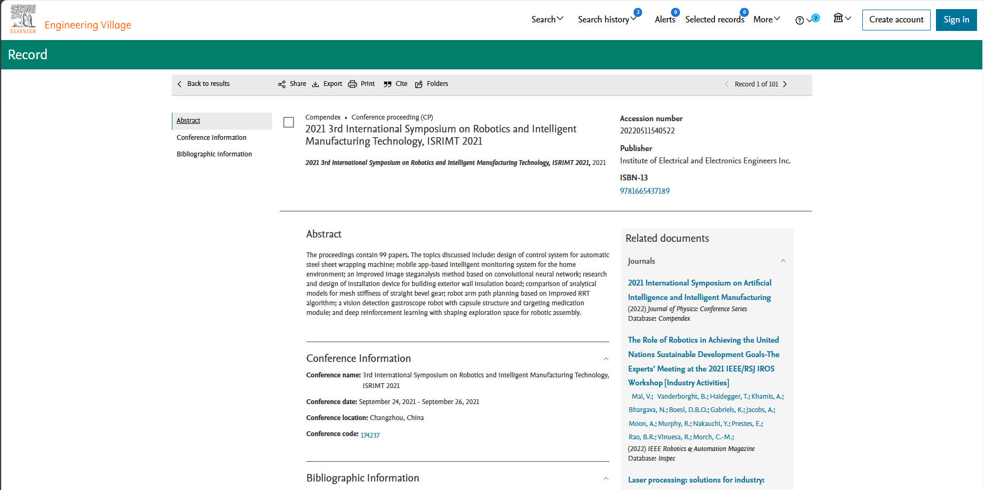Viewport: 984px width, 490px height.
Task: Click the Cite label in toolbar
Action: click(x=401, y=84)
